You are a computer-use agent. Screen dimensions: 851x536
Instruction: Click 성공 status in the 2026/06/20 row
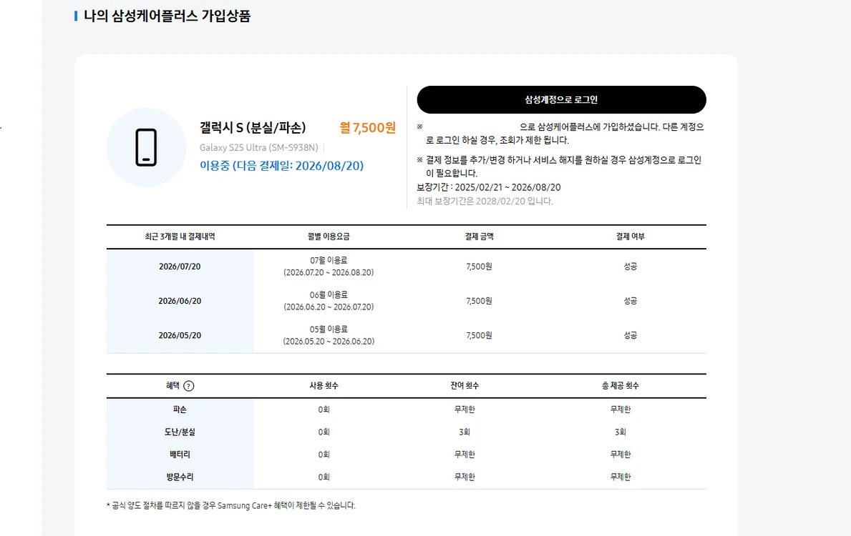point(630,301)
